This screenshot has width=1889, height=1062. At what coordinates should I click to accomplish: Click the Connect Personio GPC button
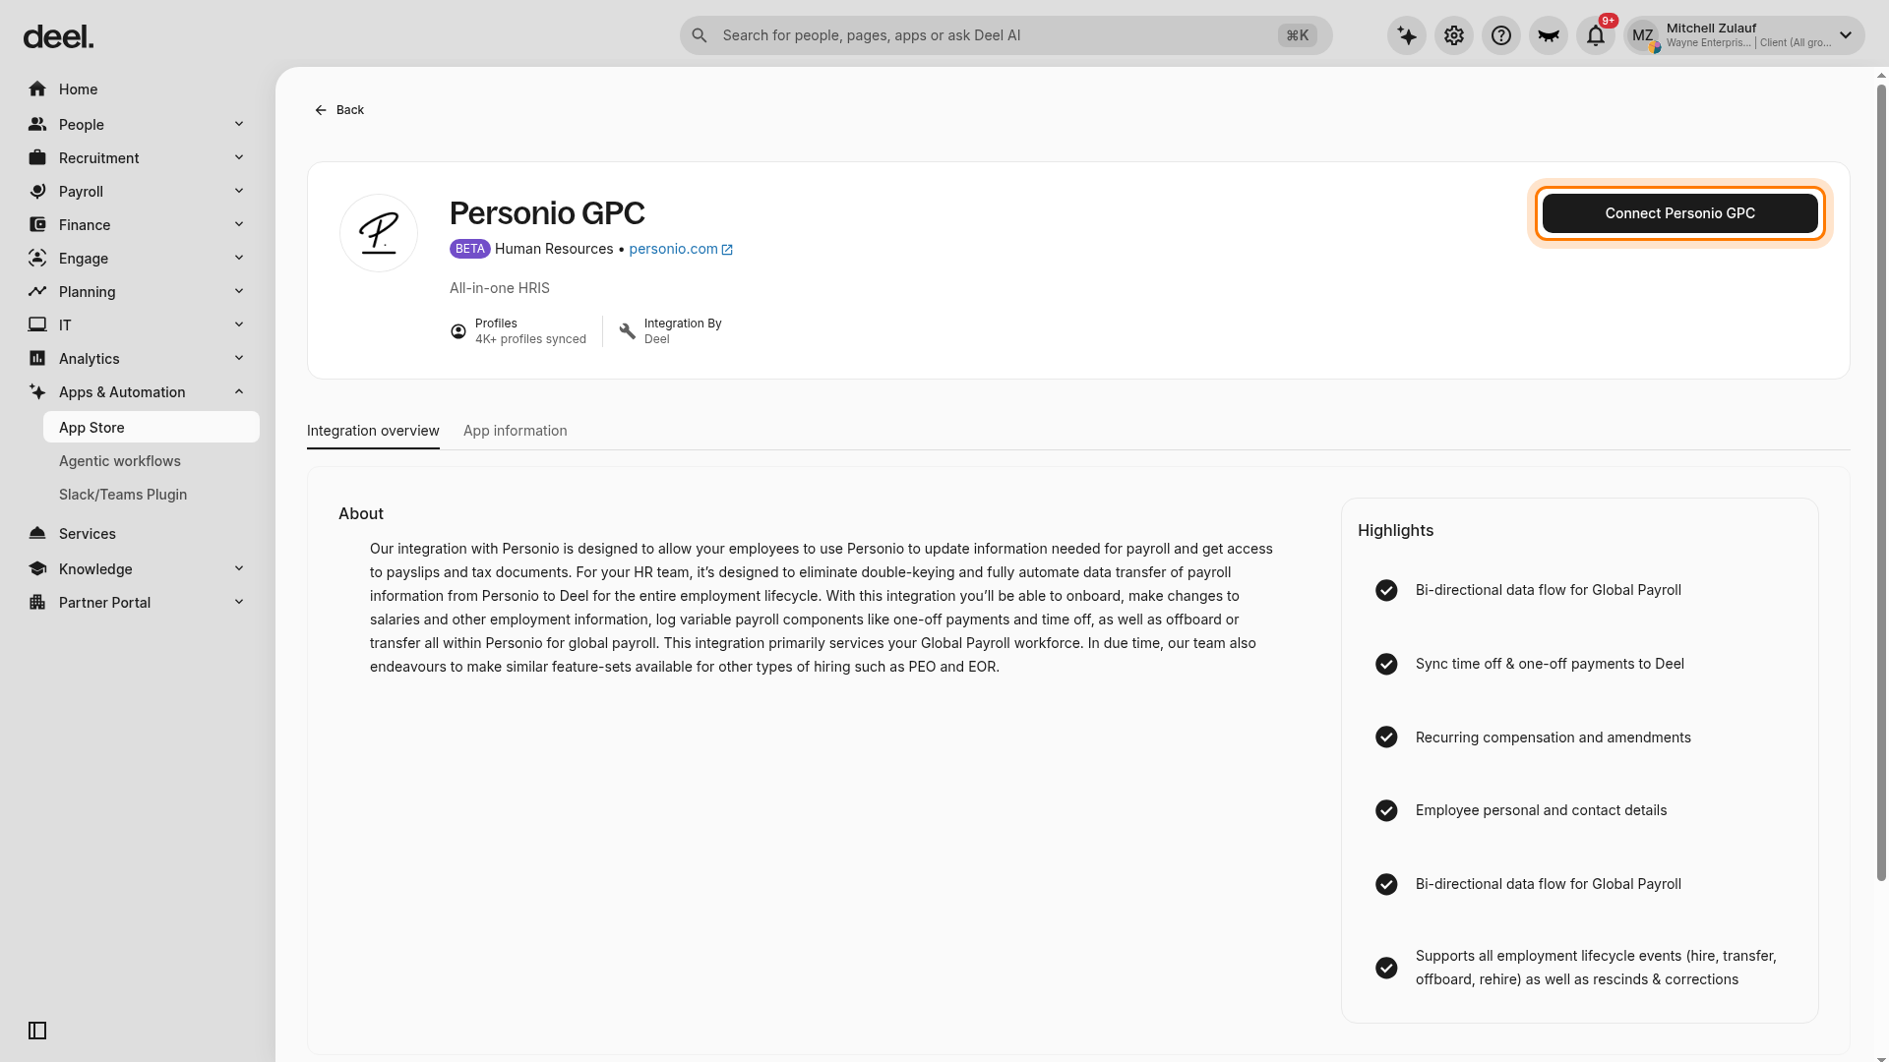tap(1680, 213)
